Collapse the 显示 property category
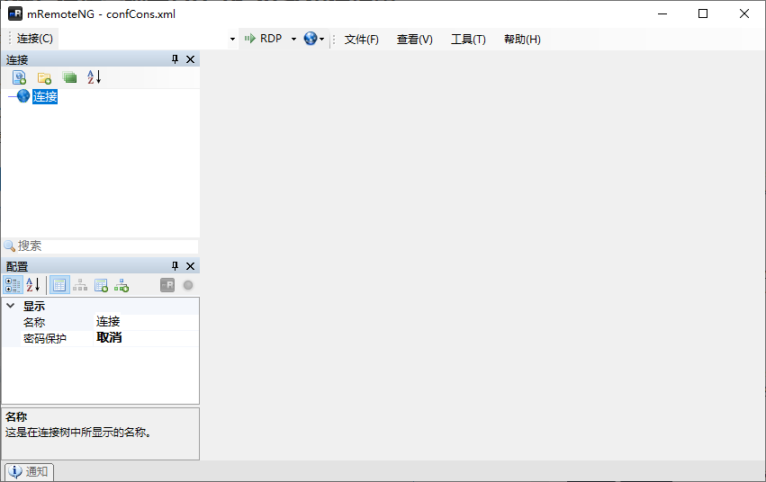This screenshot has height=482, width=766. click(x=11, y=306)
